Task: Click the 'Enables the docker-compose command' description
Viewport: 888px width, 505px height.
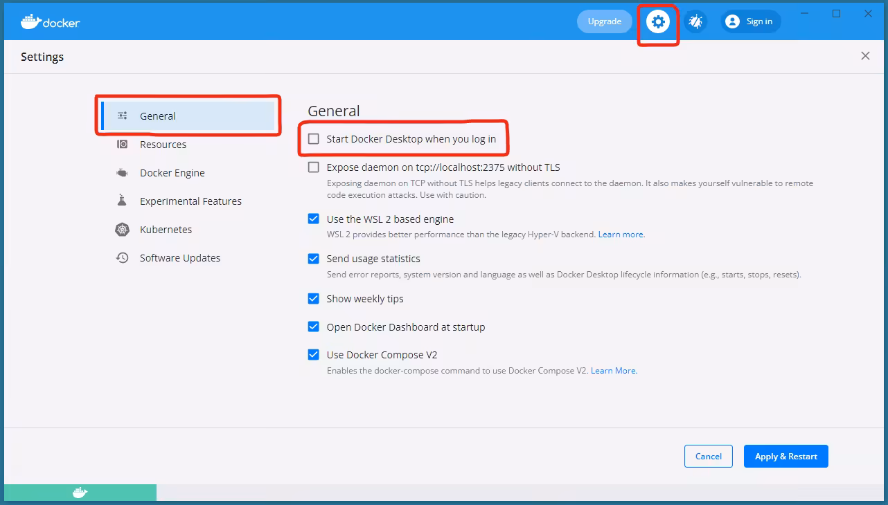Action: click(457, 371)
